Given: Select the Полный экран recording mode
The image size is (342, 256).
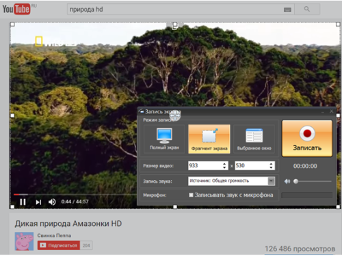Looking at the screenshot, I should pos(164,139).
